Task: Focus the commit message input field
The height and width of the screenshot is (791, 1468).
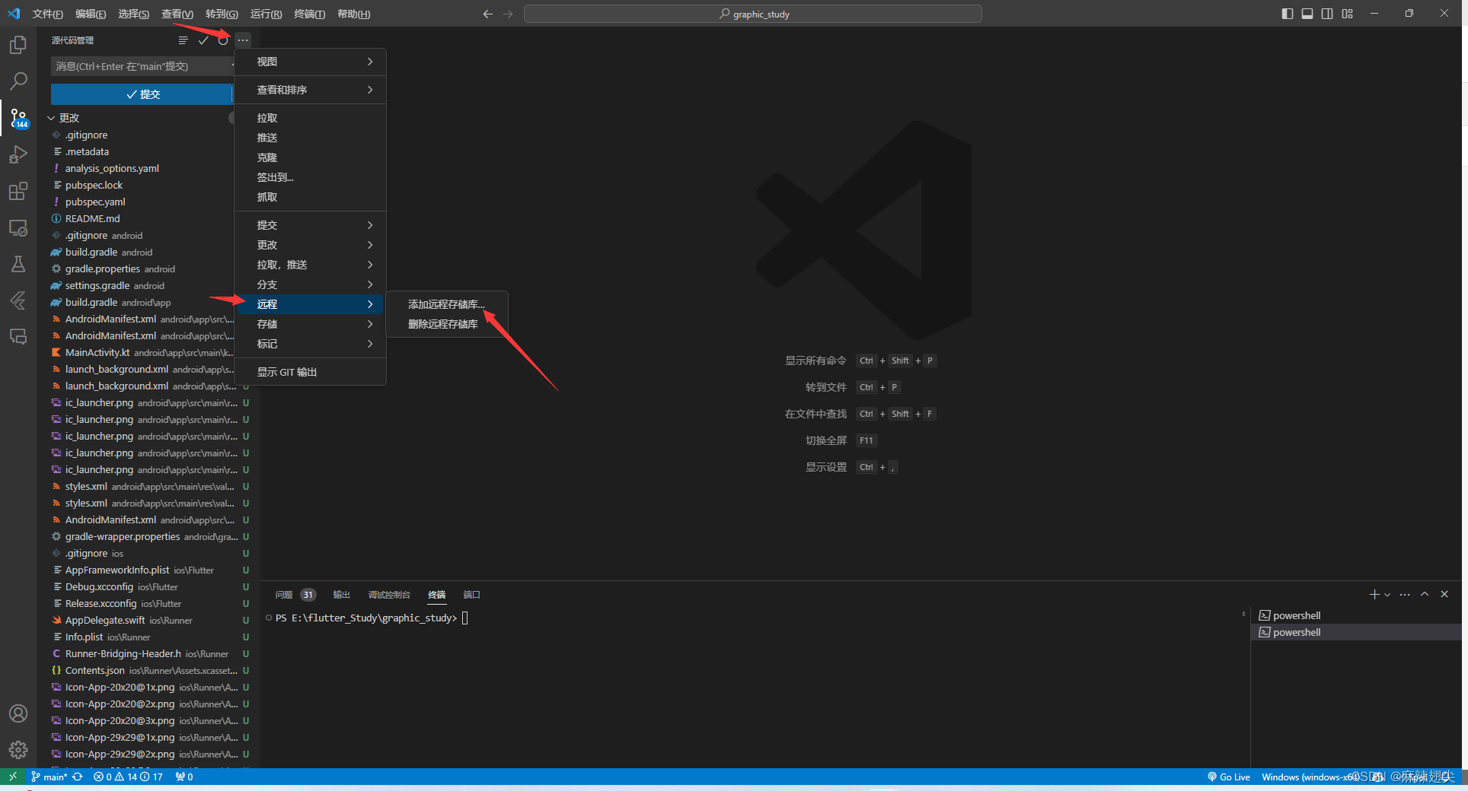Action: pyautogui.click(x=142, y=66)
